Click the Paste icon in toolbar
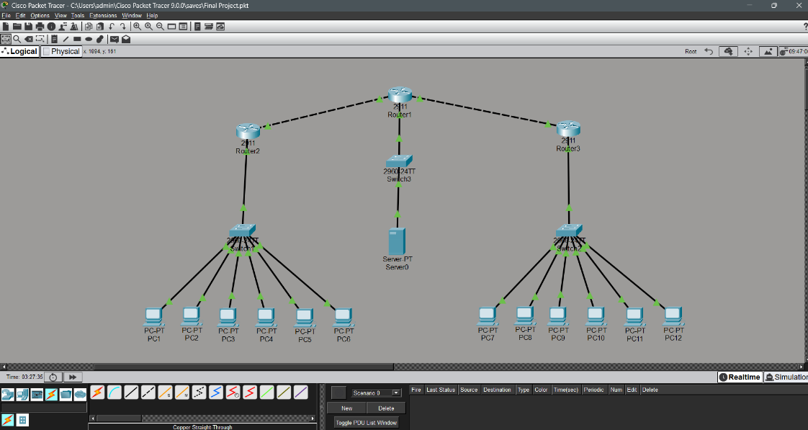This screenshot has width=808, height=430. [100, 27]
